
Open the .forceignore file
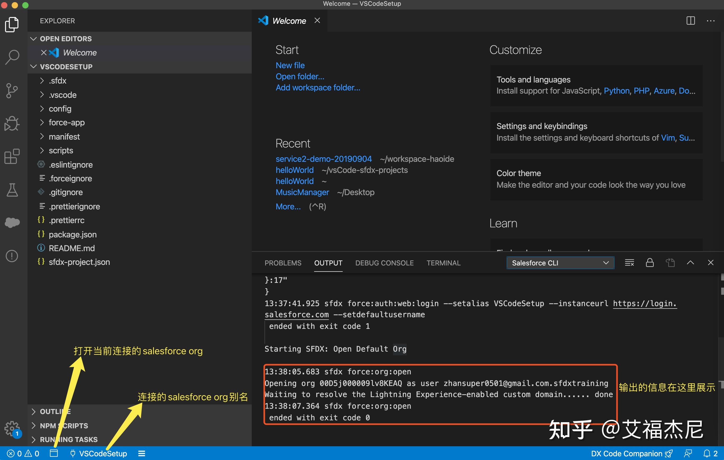pyautogui.click(x=140, y=178)
